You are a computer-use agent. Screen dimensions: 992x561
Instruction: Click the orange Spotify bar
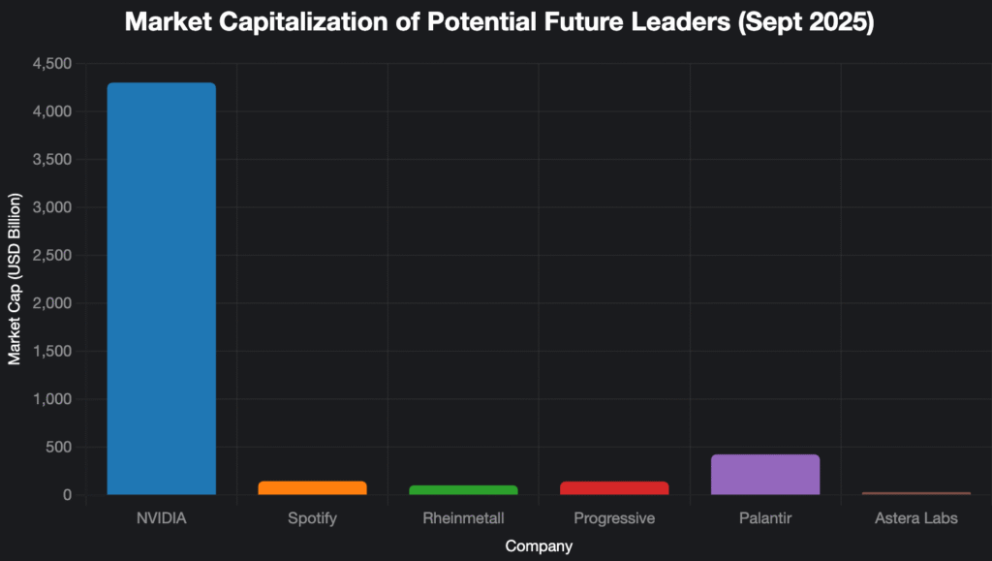[312, 488]
